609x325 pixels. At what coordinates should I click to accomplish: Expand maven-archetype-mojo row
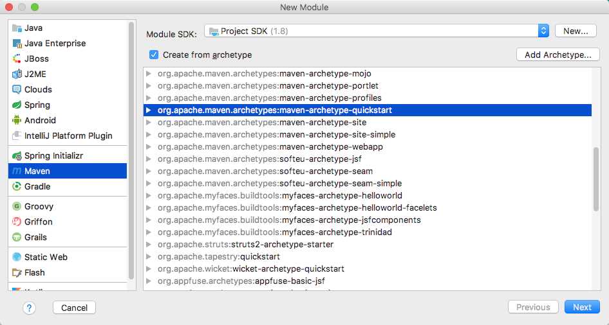148,74
